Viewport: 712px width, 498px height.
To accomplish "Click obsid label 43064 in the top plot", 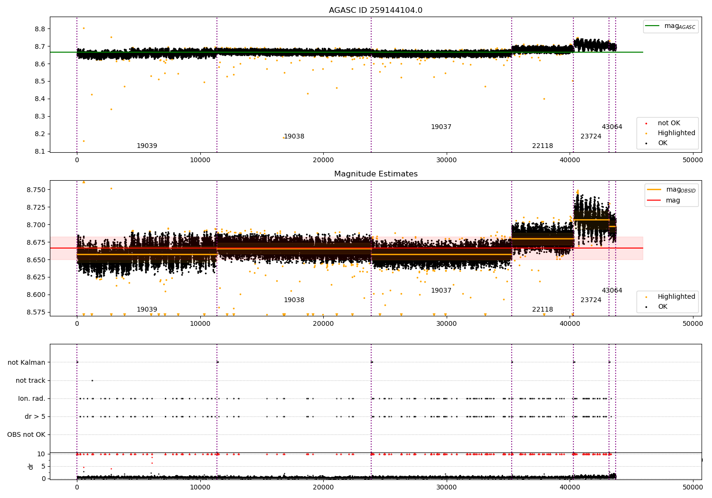I will click(x=612, y=127).
